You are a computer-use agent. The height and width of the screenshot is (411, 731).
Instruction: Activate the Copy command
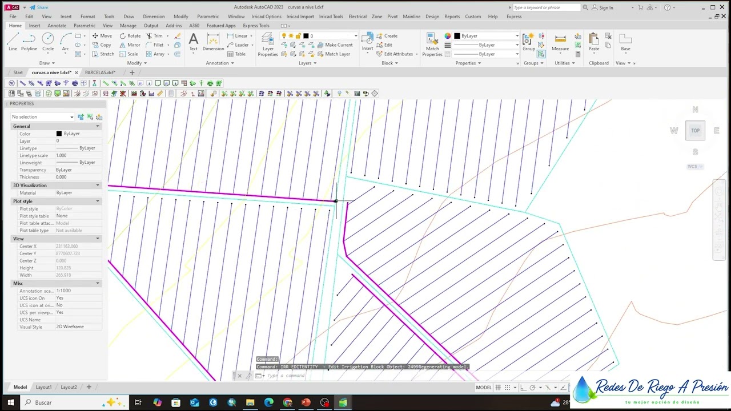101,45
